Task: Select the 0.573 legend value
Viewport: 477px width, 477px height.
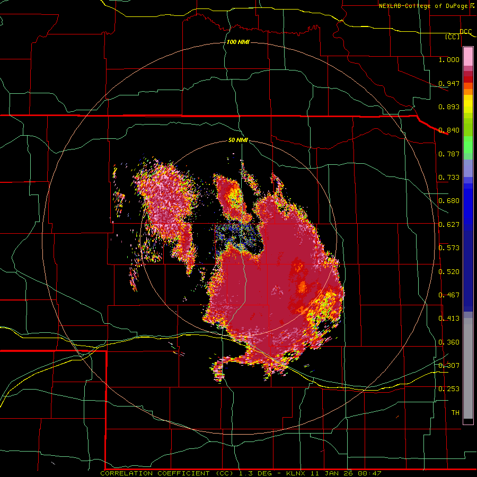Action: tap(449, 248)
